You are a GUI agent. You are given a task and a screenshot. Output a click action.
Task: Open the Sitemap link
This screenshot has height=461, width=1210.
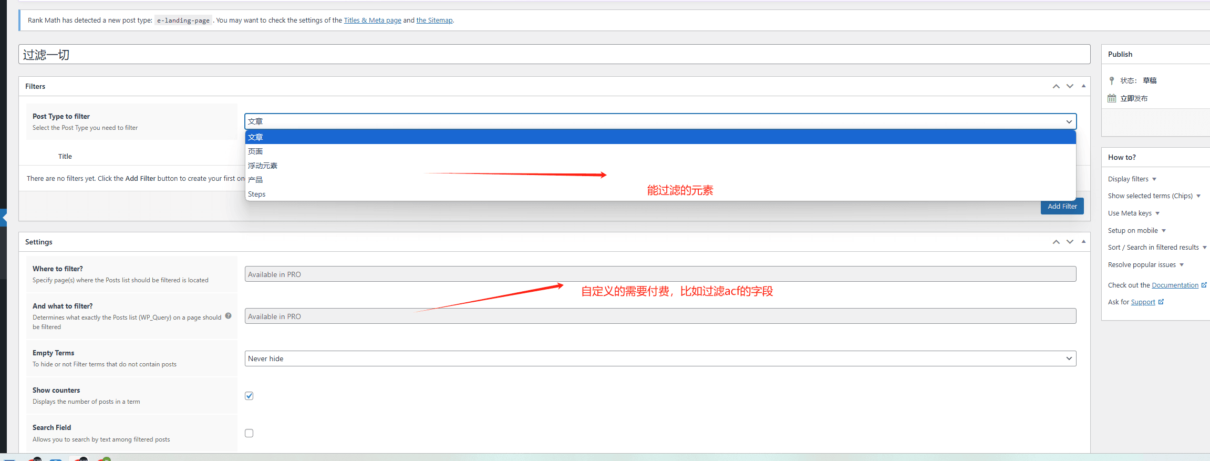[435, 21]
